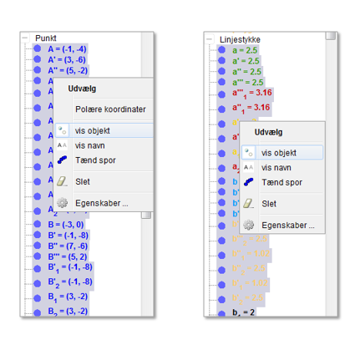Toggle visibility dot for B = (-3, 0)
Viewport: 355px width, 355px height.
point(38,224)
